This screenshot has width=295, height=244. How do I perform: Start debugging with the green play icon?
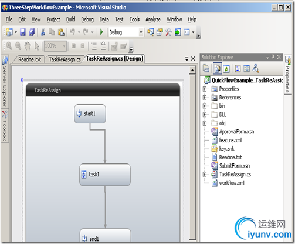tap(101, 32)
